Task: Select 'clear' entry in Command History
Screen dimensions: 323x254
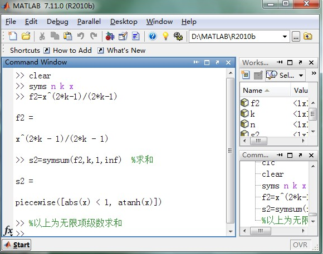Action: pos(273,174)
